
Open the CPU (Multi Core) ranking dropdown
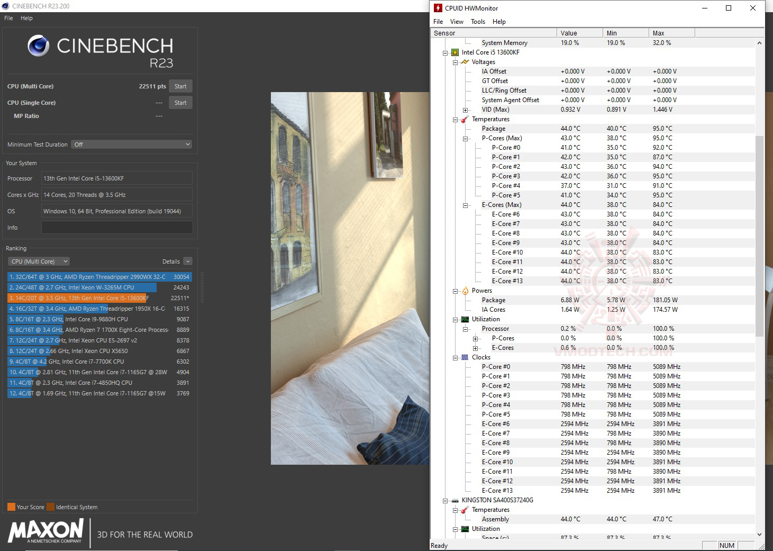pyautogui.click(x=39, y=261)
